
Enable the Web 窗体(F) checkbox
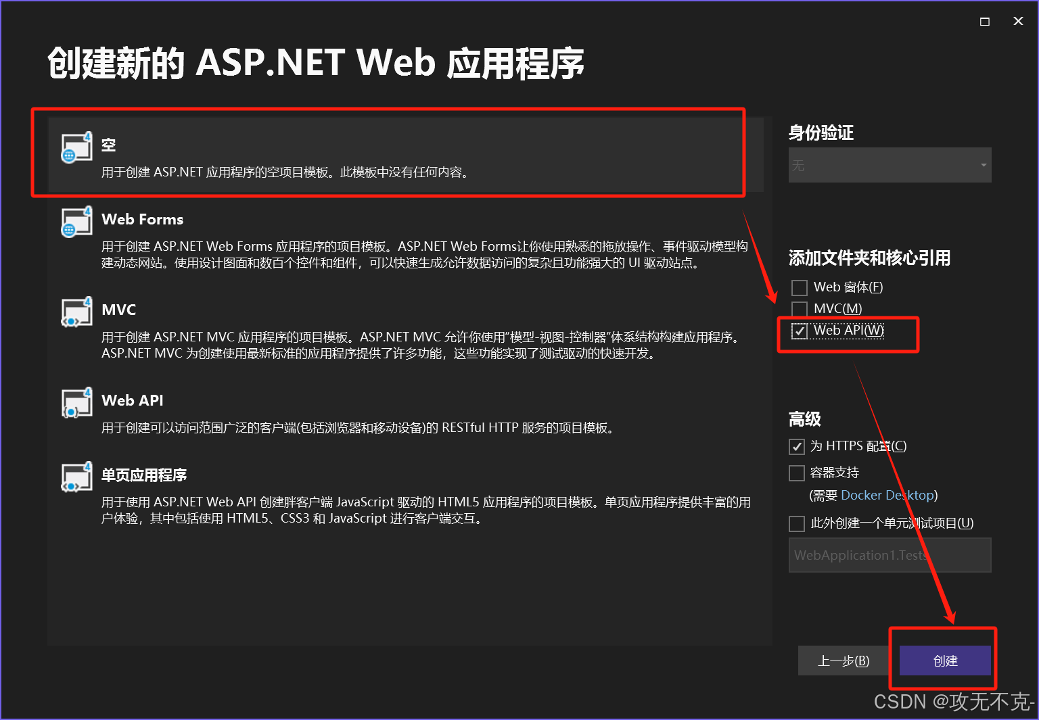coord(800,287)
